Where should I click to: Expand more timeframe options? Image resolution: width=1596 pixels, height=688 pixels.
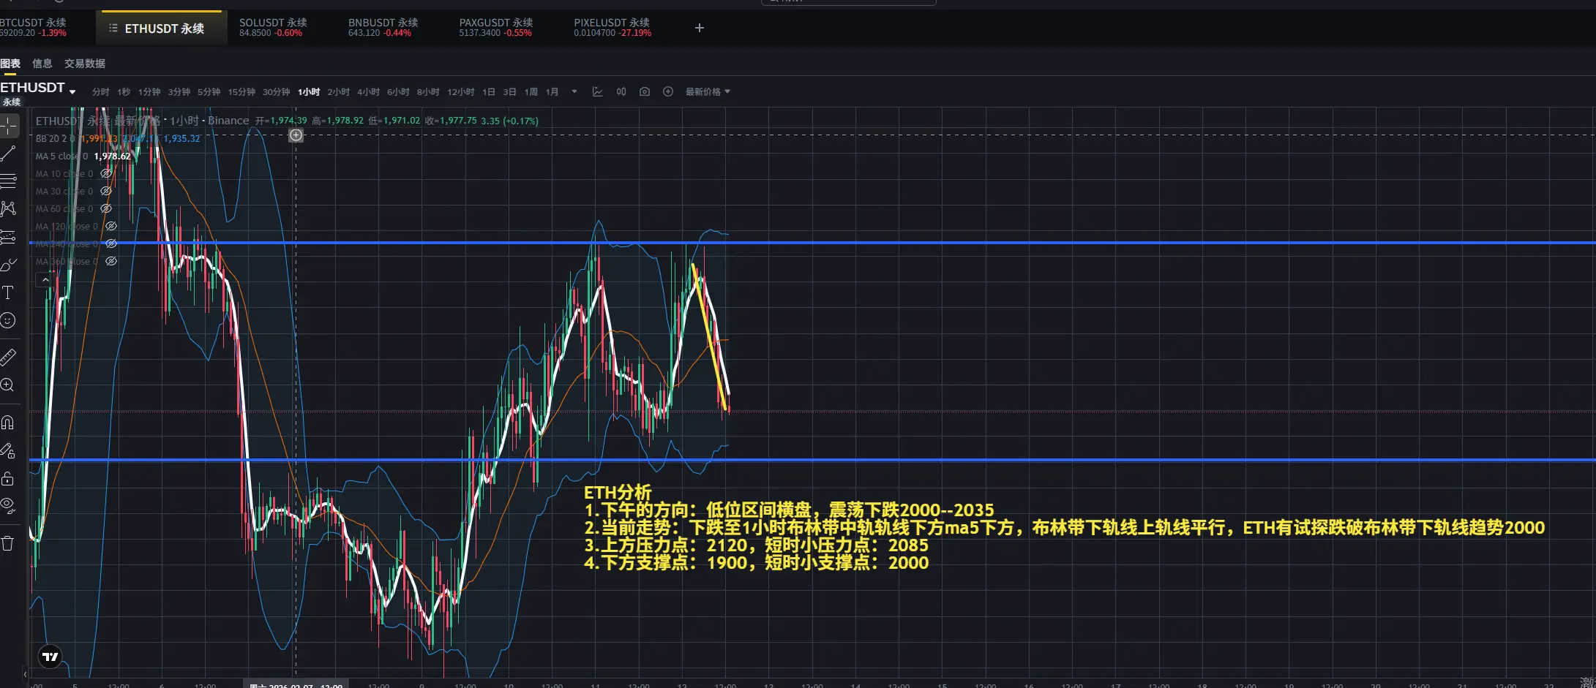(x=574, y=91)
